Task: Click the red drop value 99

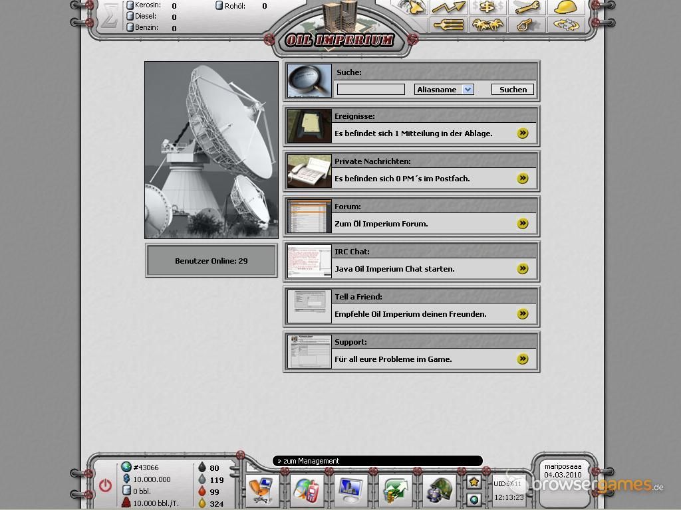Action: coord(214,492)
